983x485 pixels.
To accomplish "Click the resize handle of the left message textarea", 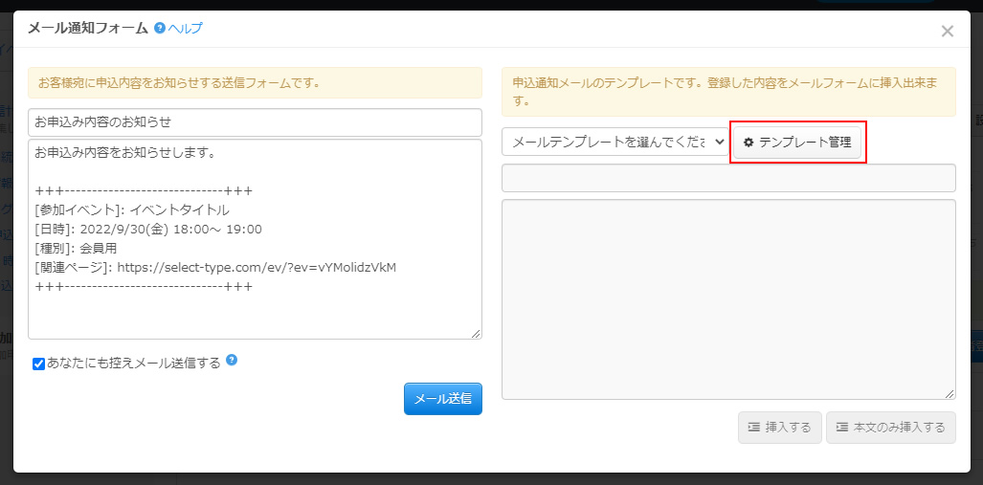I will pyautogui.click(x=476, y=333).
